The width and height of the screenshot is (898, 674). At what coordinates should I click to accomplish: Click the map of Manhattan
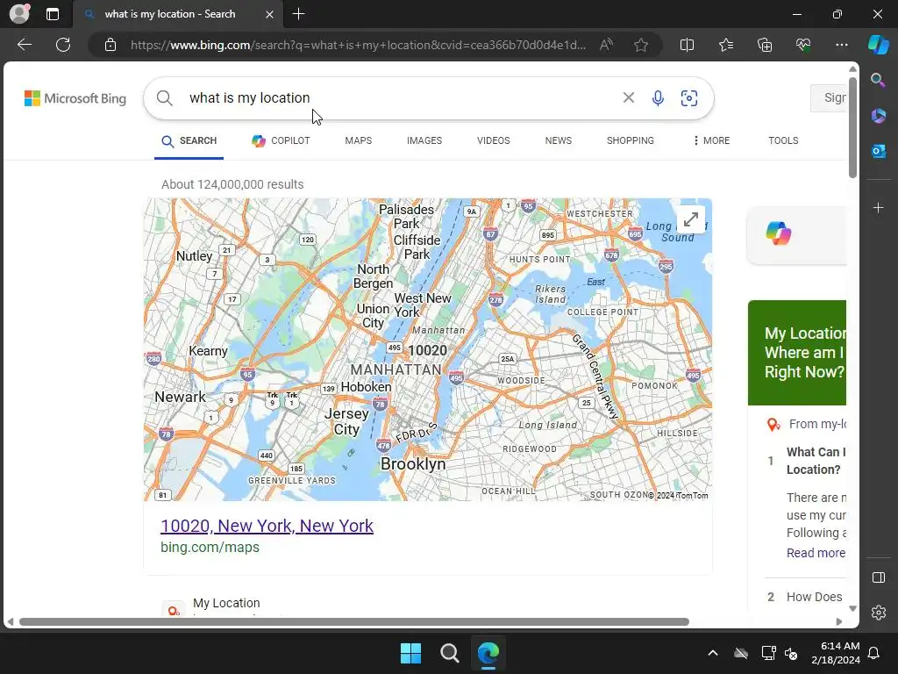coord(428,349)
